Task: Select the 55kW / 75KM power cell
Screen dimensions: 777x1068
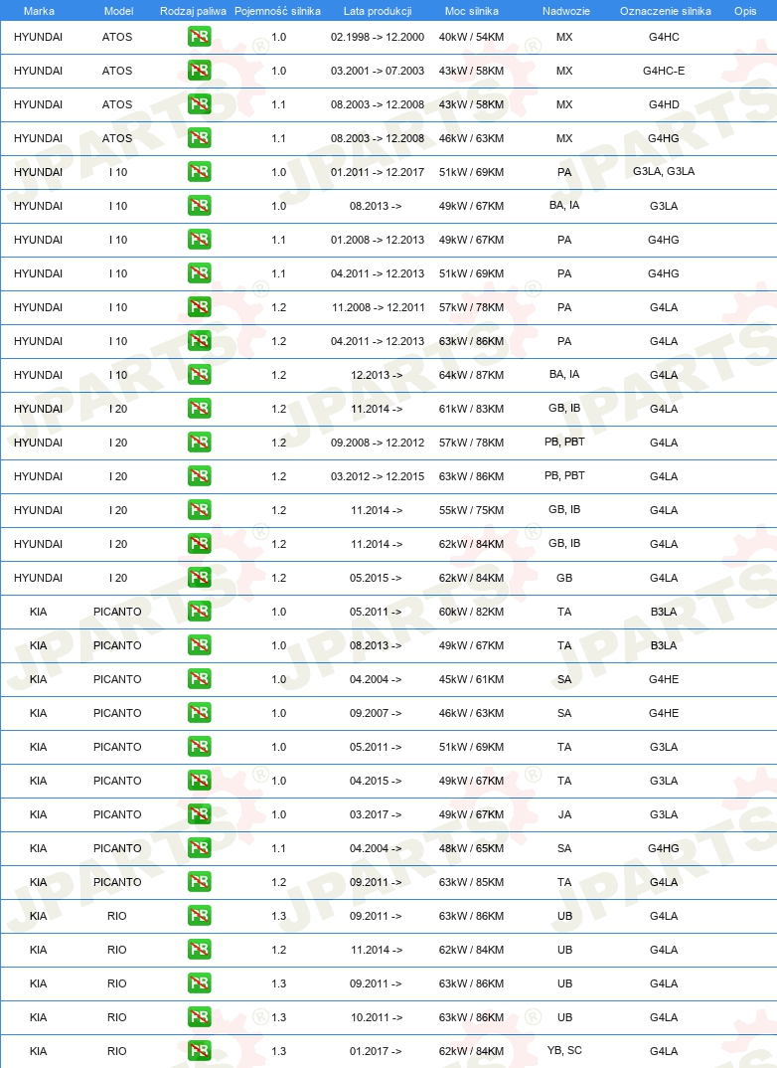Action: (x=472, y=510)
